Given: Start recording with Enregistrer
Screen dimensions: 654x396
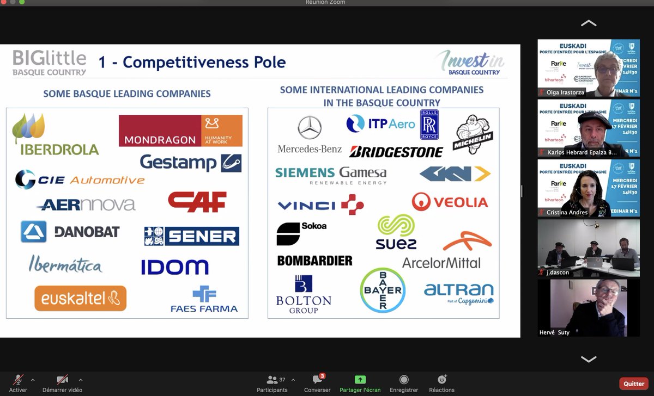Looking at the screenshot, I should tap(404, 383).
